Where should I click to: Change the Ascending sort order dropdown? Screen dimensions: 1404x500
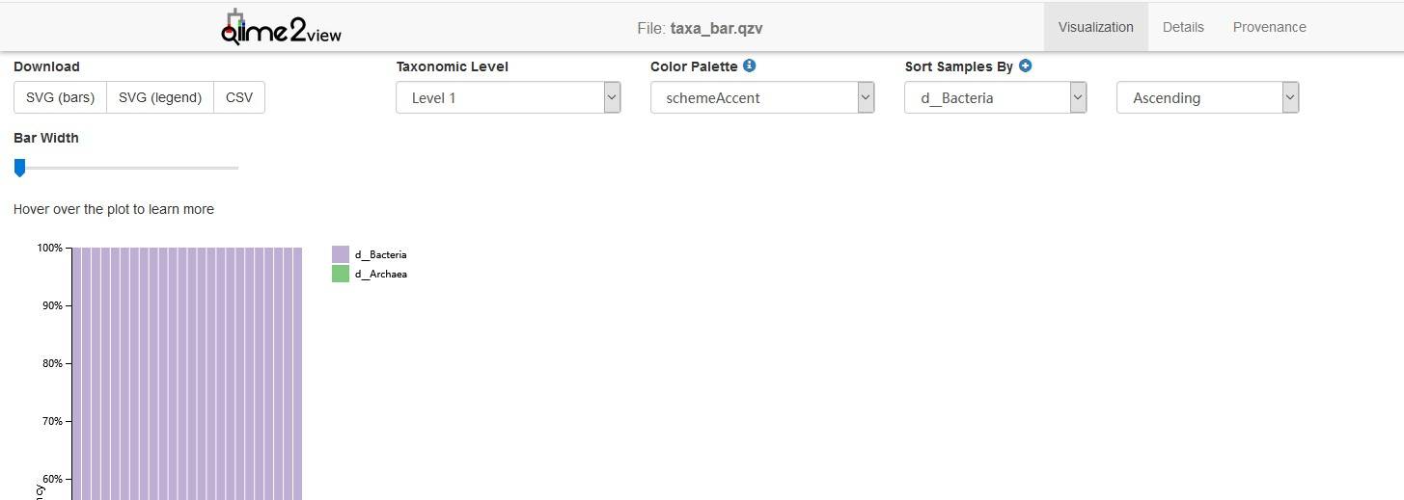coord(1207,97)
